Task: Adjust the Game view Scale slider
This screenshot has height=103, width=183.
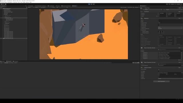Action: coord(62,7)
